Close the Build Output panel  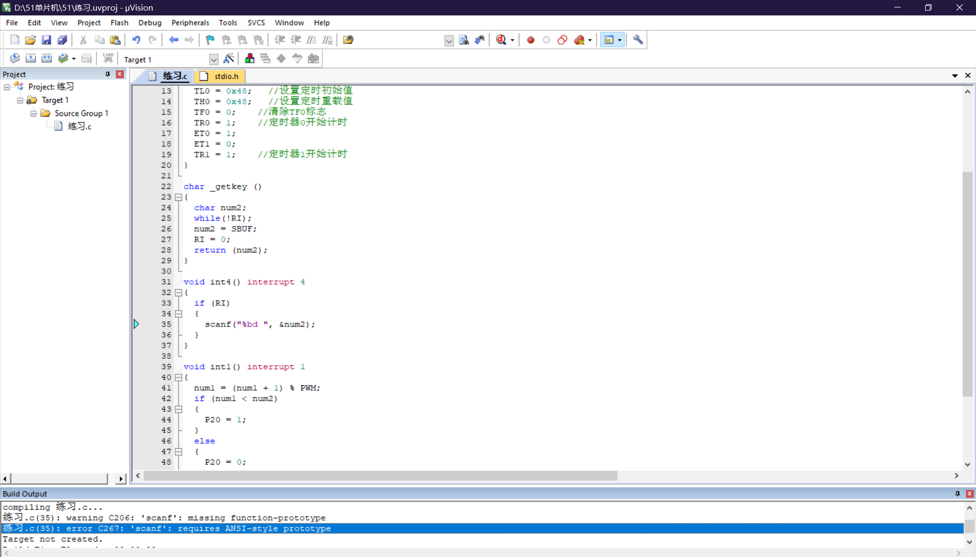[970, 493]
